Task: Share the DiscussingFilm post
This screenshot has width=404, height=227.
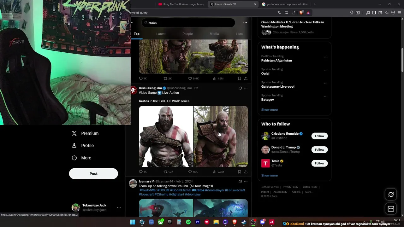Action: click(246, 172)
